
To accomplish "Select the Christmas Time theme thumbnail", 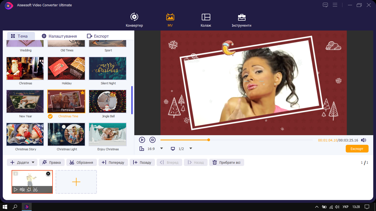I will [66, 101].
